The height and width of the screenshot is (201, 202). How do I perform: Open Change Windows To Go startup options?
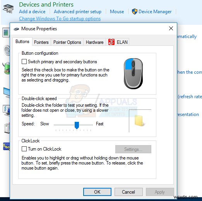pos(60,19)
